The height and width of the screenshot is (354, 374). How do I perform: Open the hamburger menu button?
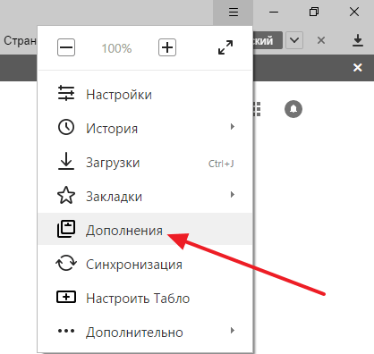pos(234,13)
